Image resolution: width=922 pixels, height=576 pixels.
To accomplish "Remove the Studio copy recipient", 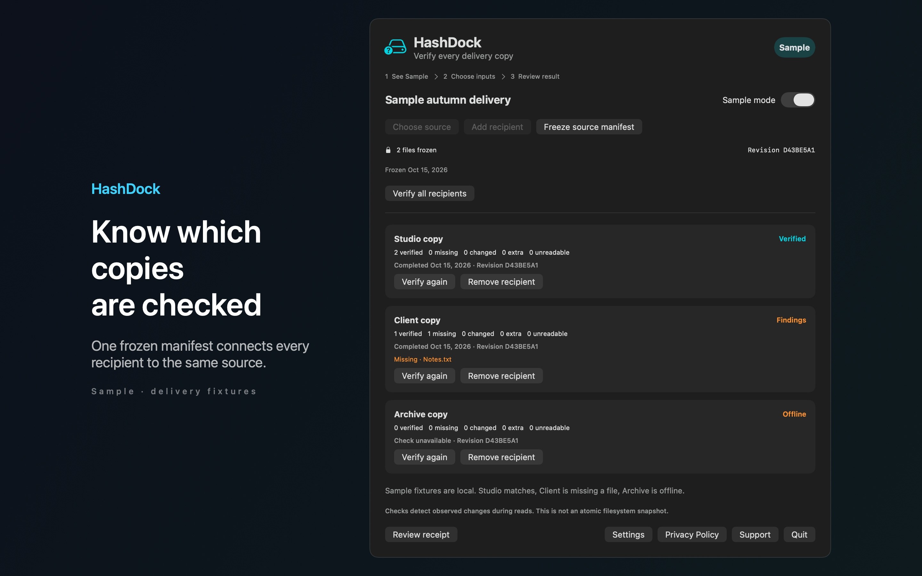I will coord(501,282).
